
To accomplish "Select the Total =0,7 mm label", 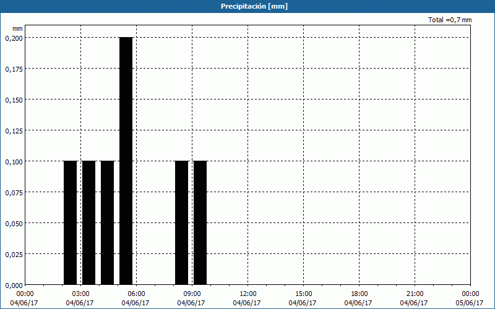I will pos(450,20).
